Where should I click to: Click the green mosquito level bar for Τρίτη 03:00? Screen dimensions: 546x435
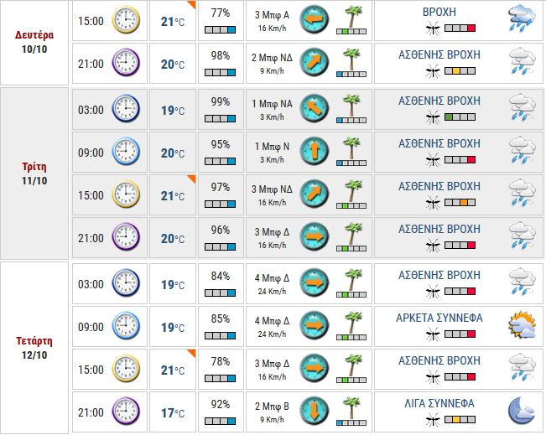click(x=460, y=117)
